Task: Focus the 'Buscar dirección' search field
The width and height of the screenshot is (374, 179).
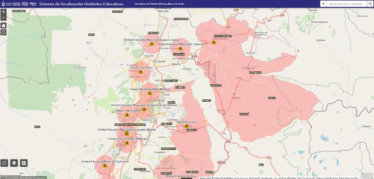Action: pyautogui.click(x=346, y=4)
